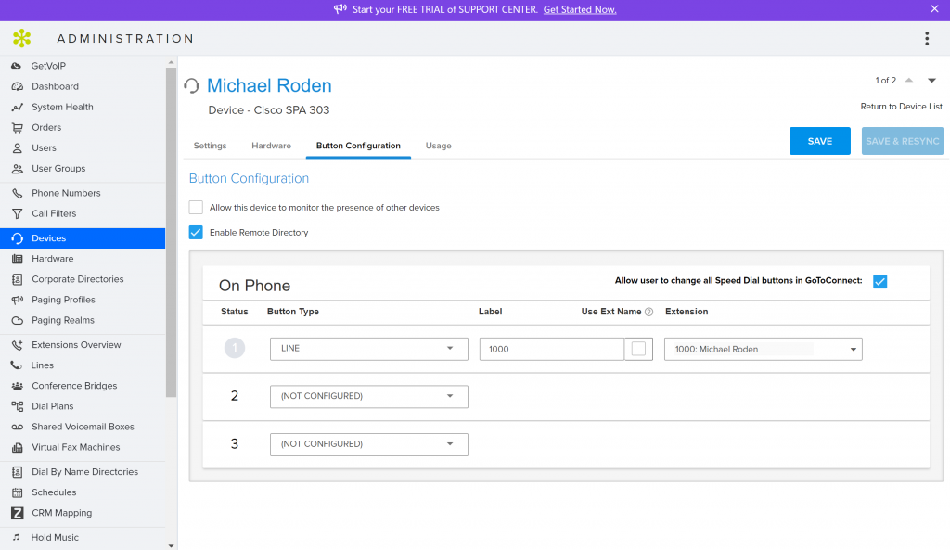Image resolution: width=950 pixels, height=550 pixels.
Task: Click the Orders cart icon
Action: click(17, 127)
